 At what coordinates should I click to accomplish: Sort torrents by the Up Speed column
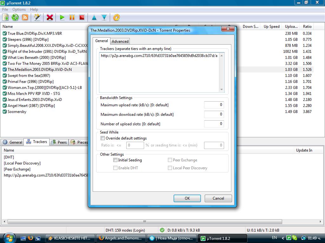(x=272, y=27)
